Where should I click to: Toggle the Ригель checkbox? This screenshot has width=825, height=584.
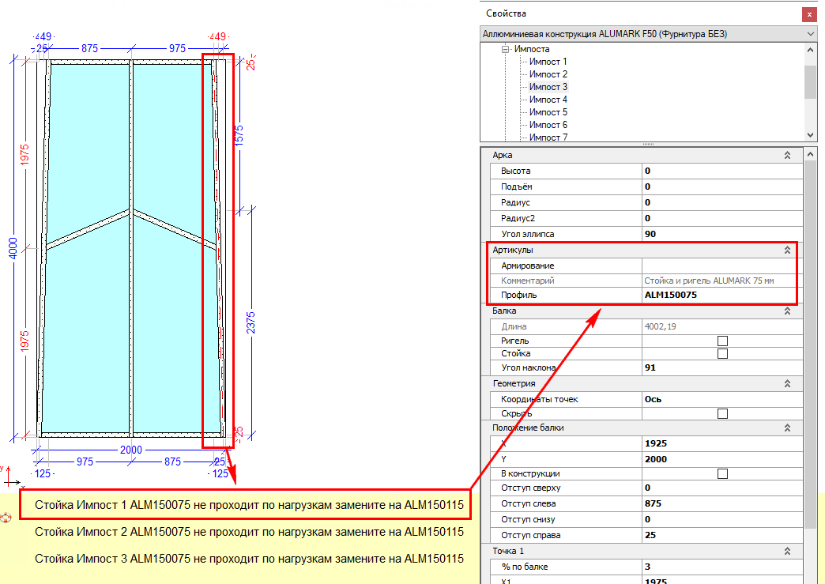[721, 341]
